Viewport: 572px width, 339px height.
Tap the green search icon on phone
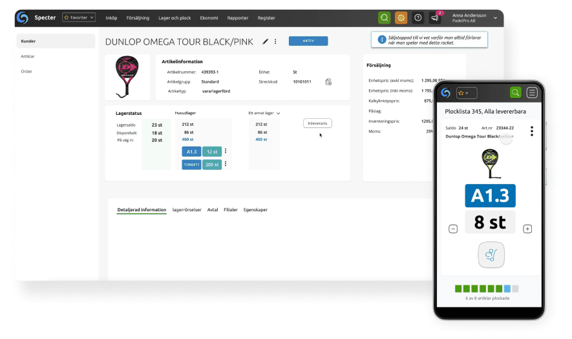click(x=515, y=92)
